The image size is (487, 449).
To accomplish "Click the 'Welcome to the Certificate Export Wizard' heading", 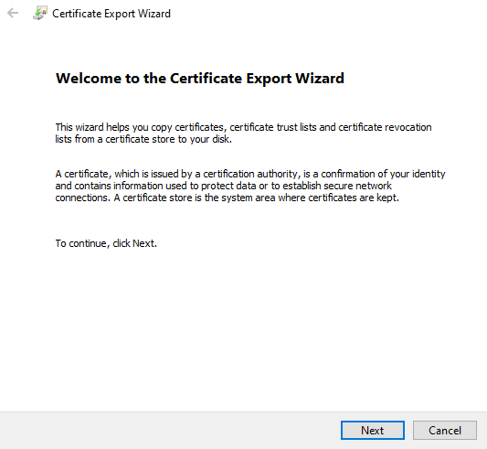I will [x=200, y=78].
